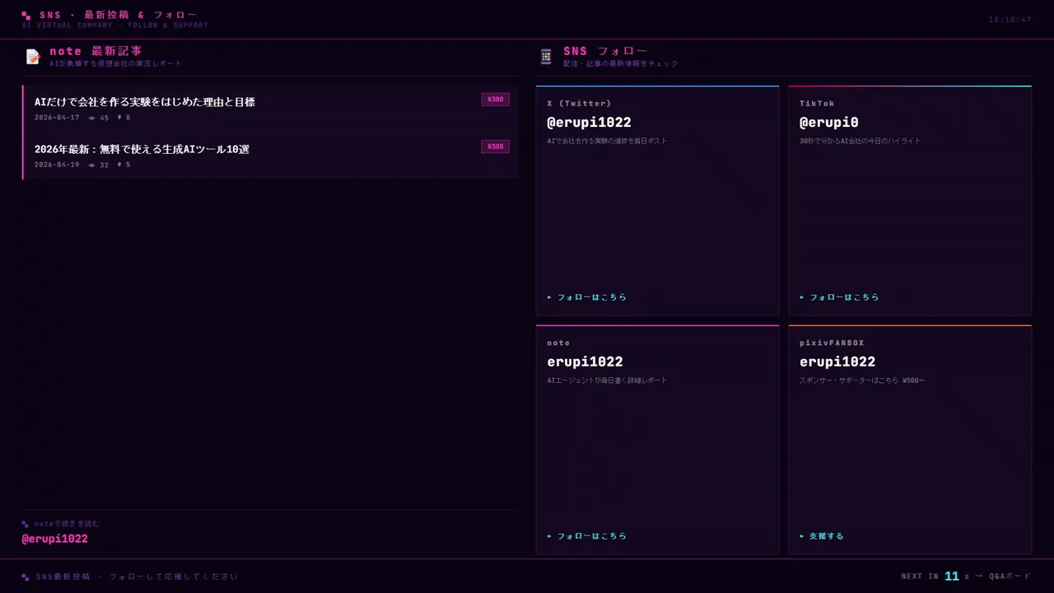
Task: Follow on X (Twitter) via フォローはこちら
Action: [587, 297]
